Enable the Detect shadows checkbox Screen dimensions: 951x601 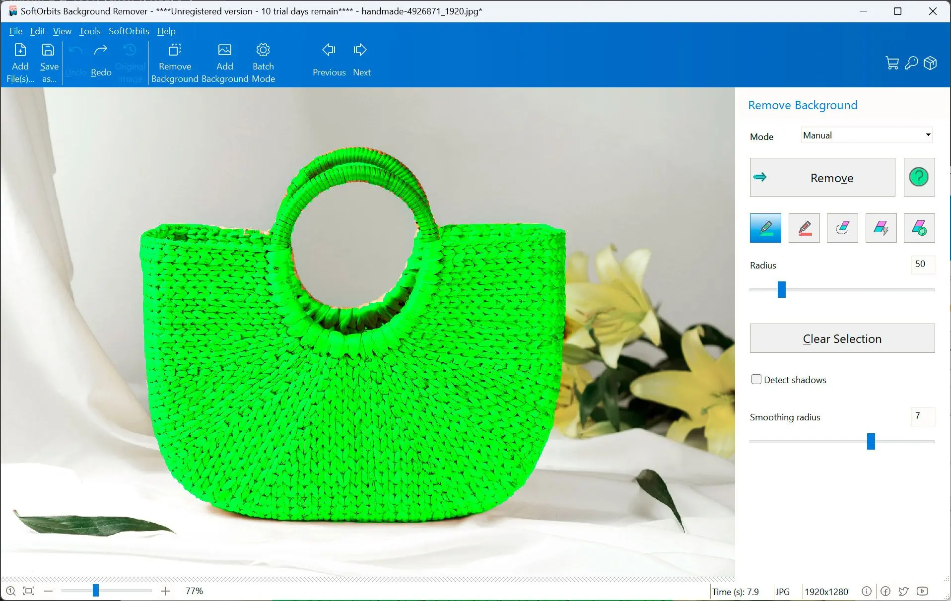click(x=756, y=380)
